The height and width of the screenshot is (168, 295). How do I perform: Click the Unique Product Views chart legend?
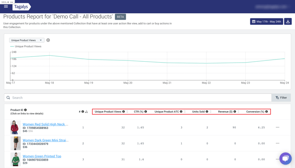[x=26, y=46]
